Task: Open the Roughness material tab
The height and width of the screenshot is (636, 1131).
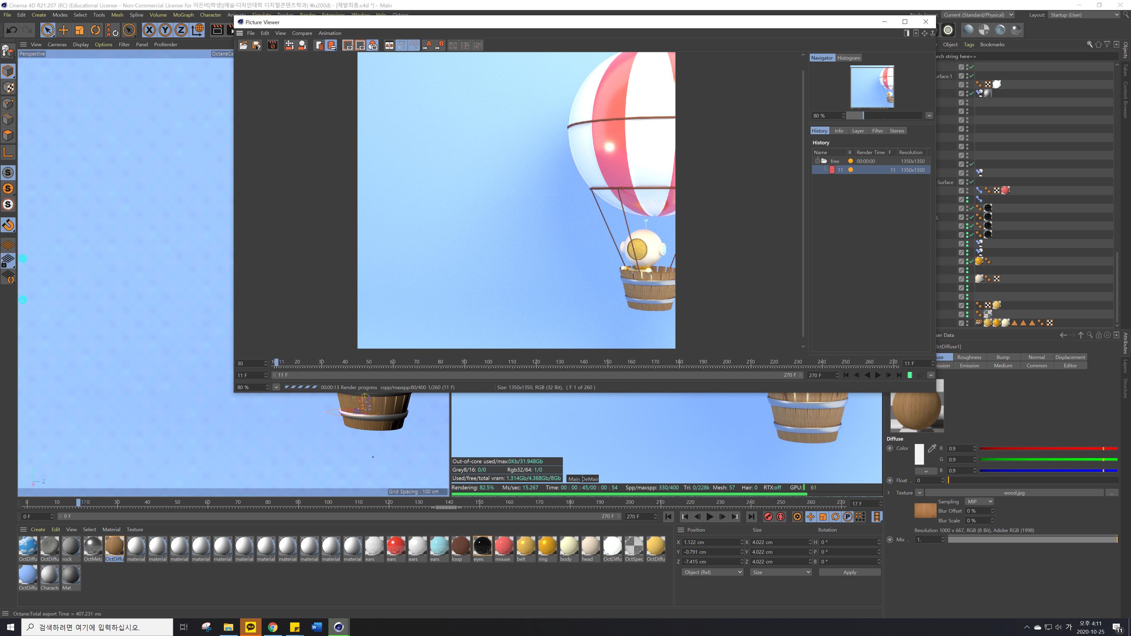Action: pyautogui.click(x=969, y=357)
